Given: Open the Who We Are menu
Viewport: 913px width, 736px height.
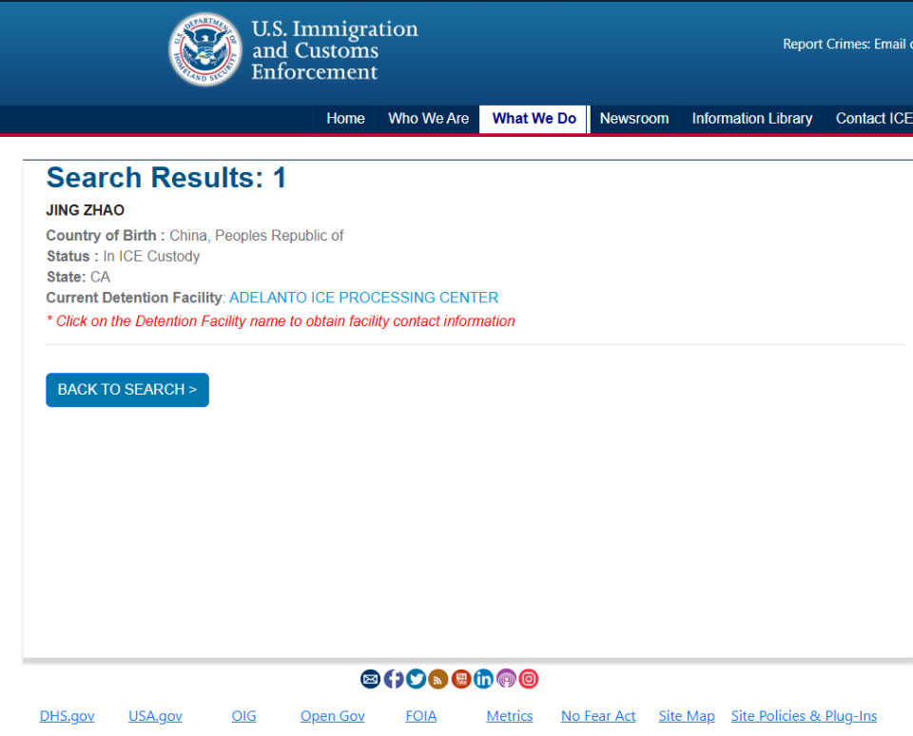Looking at the screenshot, I should (429, 119).
